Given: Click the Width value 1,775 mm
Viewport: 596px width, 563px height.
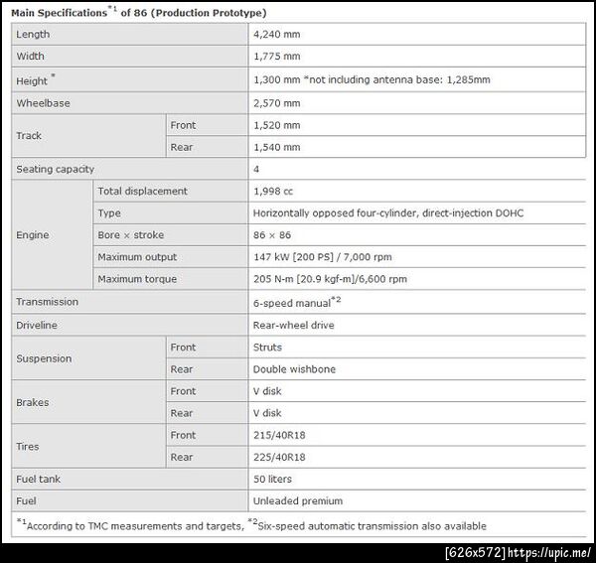Looking at the screenshot, I should click(x=276, y=56).
